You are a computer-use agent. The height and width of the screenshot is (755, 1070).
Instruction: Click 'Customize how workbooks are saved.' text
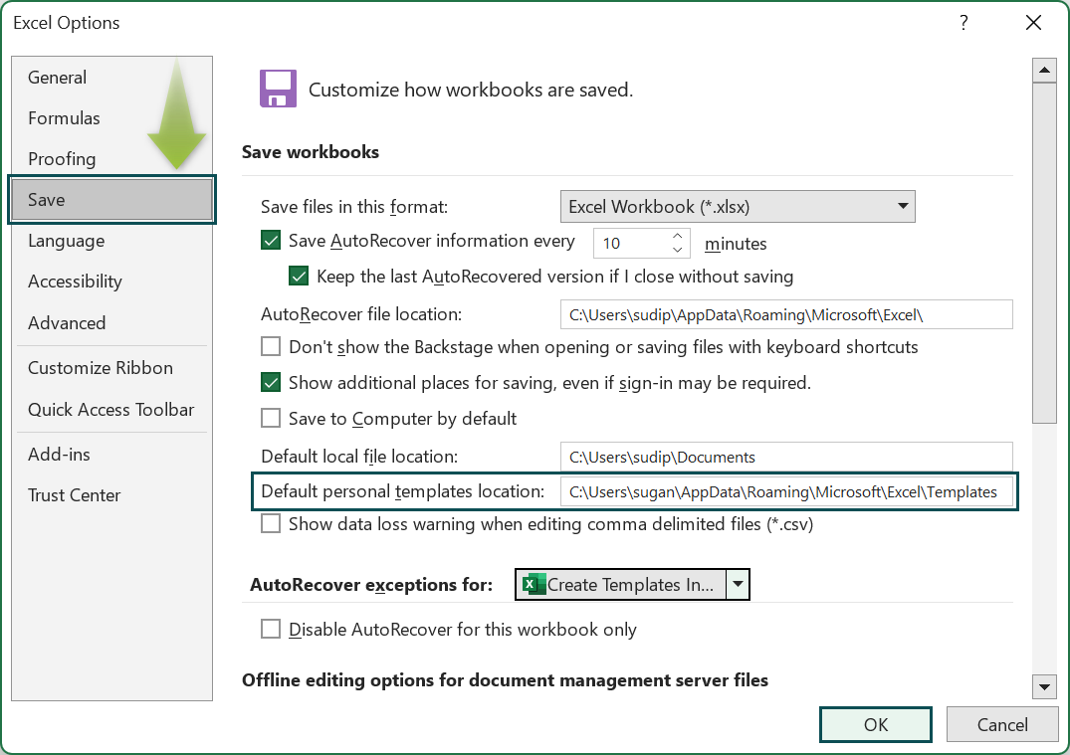click(471, 91)
